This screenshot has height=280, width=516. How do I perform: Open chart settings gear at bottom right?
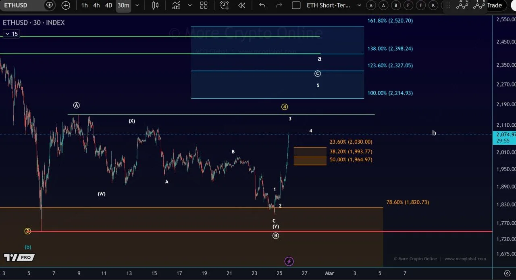(507, 274)
